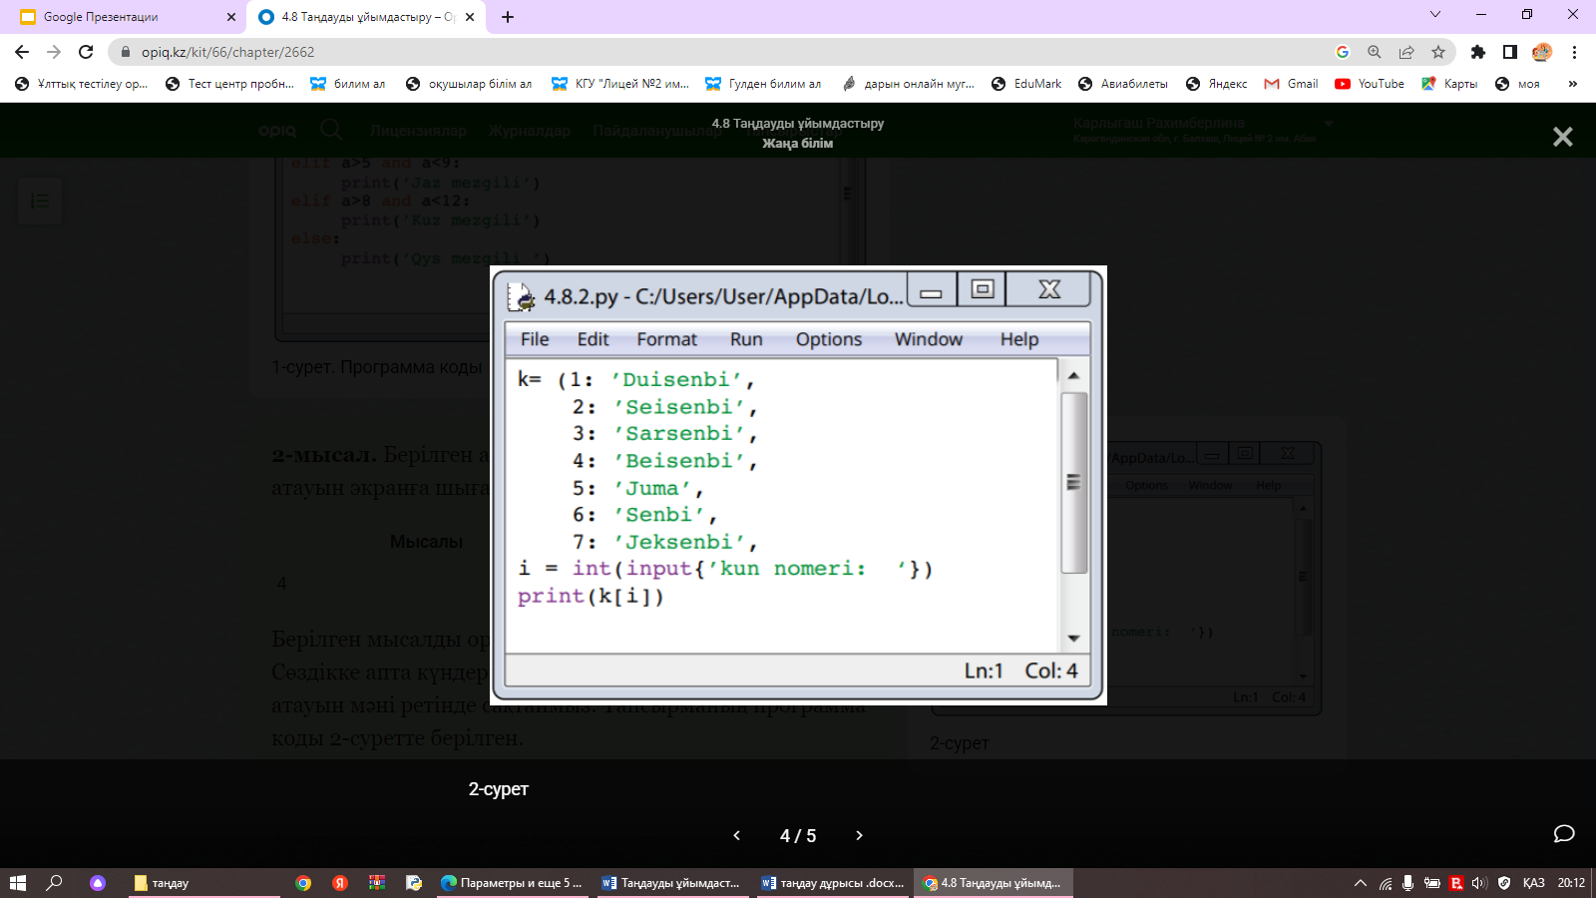Open the Ұлттық тестілеу bookmark
1596x898 pixels.
pos(82,84)
